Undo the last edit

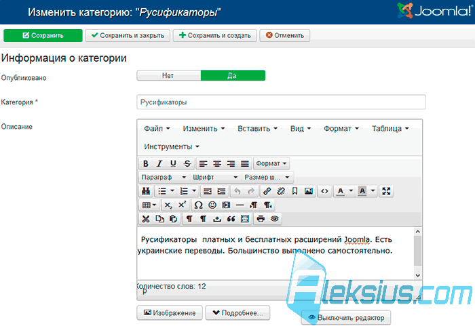point(237,191)
